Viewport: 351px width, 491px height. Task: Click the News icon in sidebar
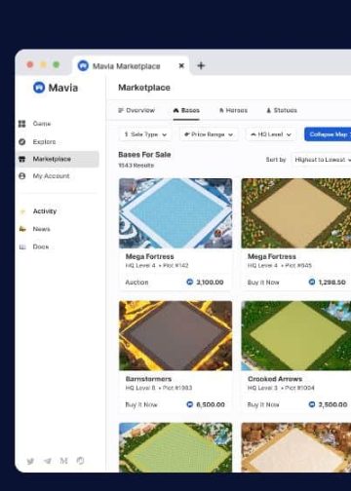(x=22, y=229)
